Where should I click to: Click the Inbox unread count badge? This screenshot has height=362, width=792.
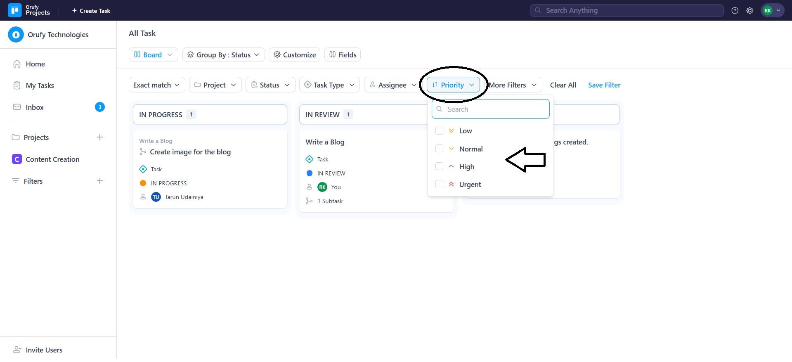[100, 107]
